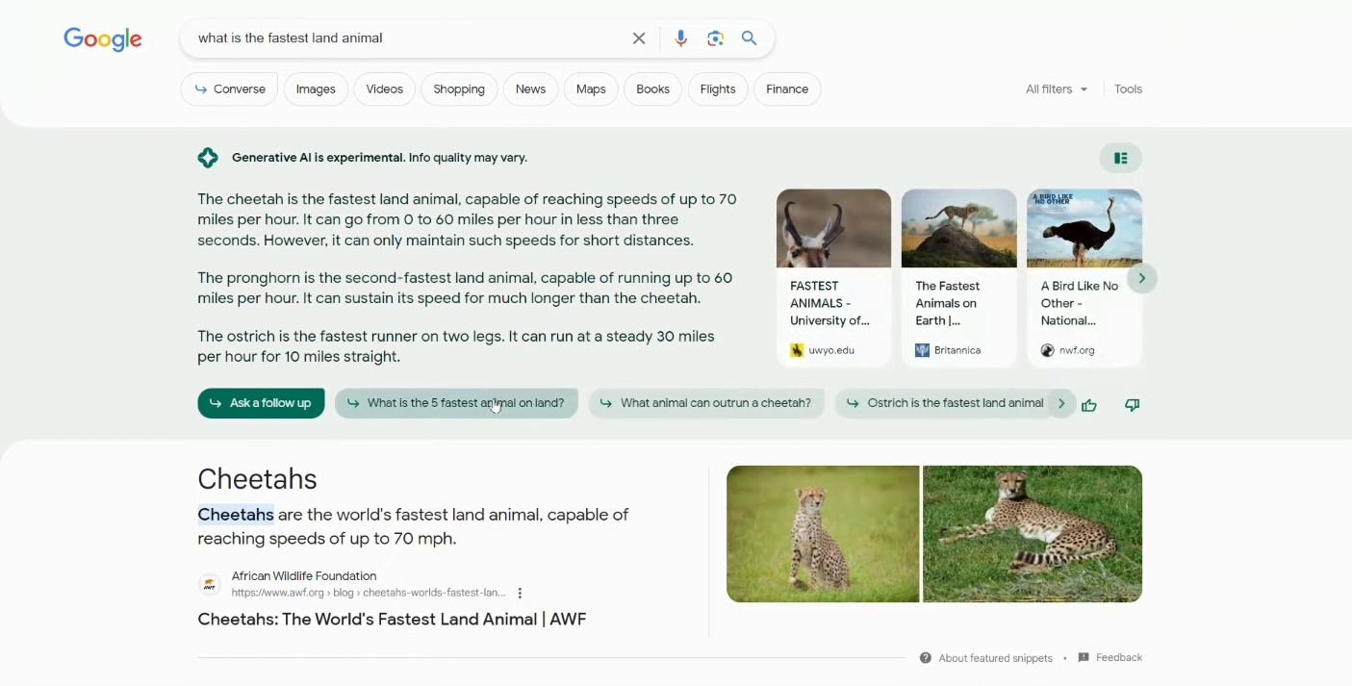Image resolution: width=1352 pixels, height=686 pixels.
Task: Click the right chevron to see more source cards
Action: point(1142,277)
